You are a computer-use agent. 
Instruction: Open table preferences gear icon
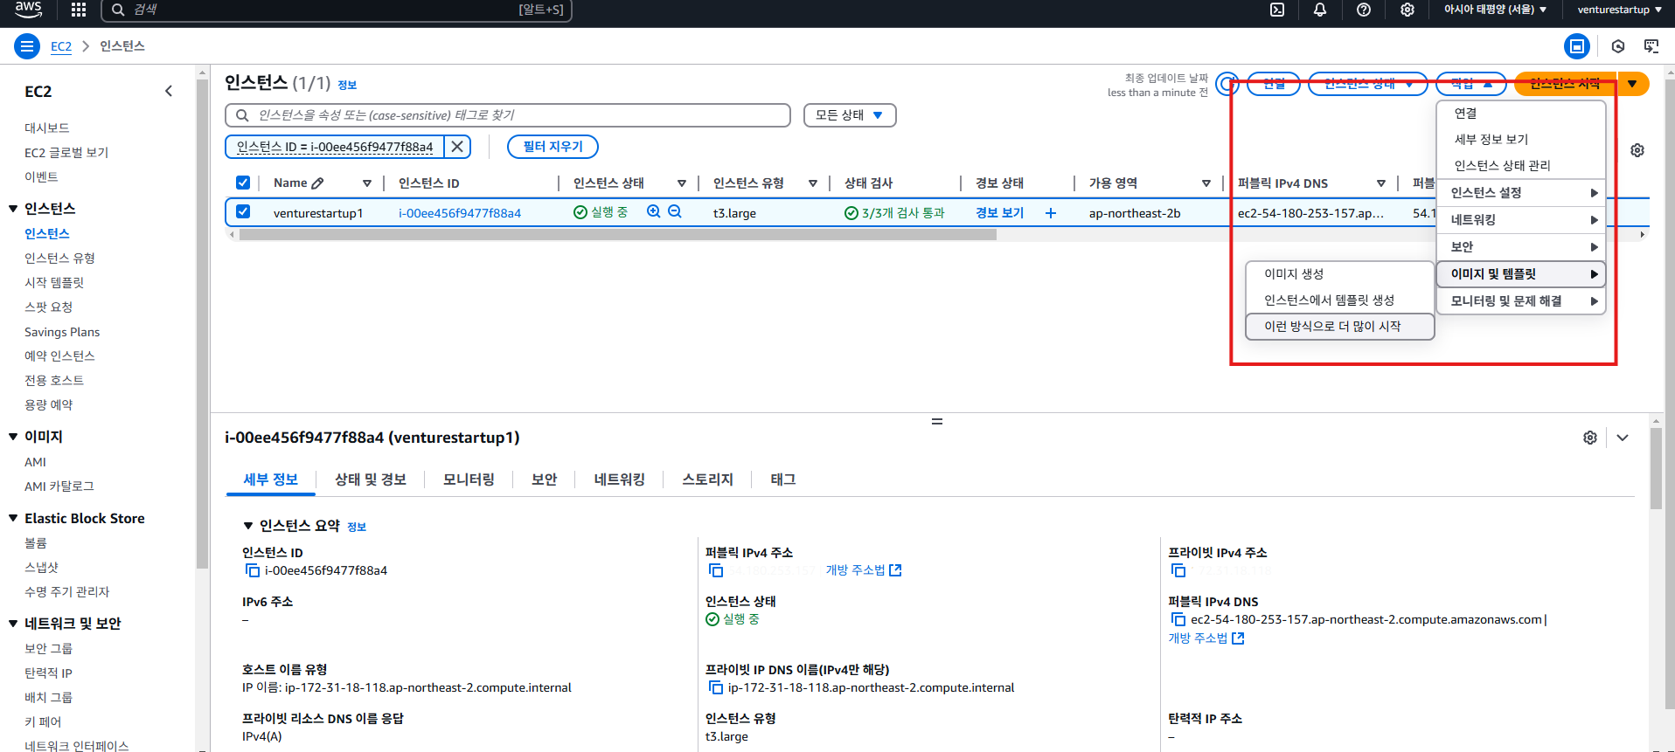tap(1637, 150)
